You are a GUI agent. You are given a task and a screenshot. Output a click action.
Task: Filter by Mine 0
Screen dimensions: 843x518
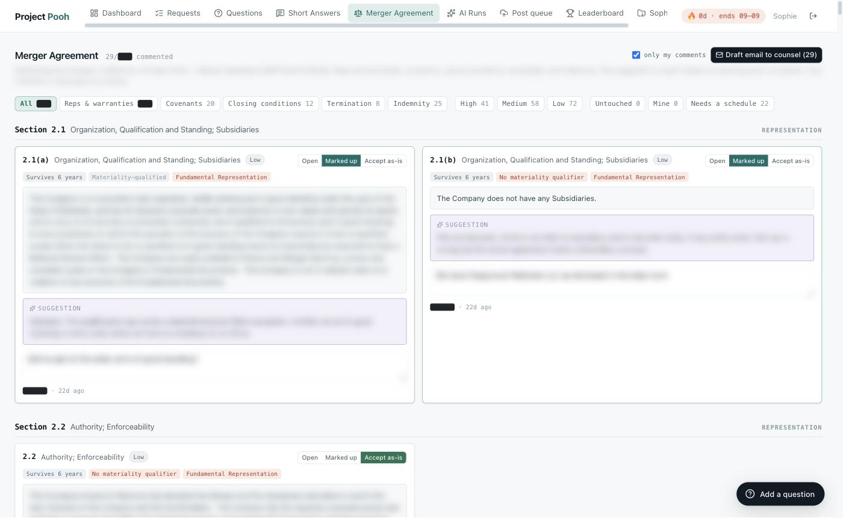pos(665,103)
